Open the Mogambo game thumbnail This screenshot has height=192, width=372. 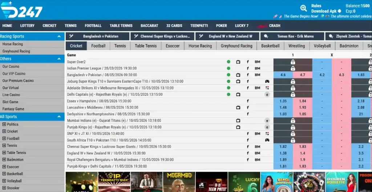coord(179,182)
